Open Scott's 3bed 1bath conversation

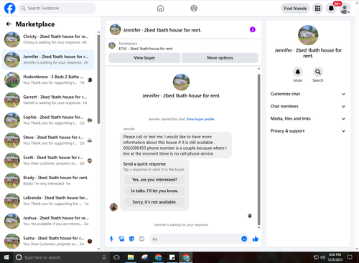[x=49, y=161]
